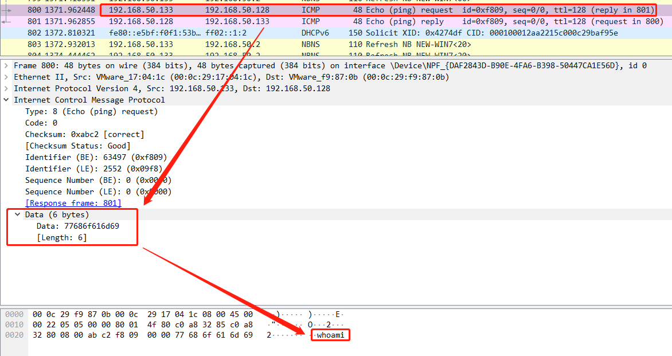Expand Internet Protocol Version 4 section
672x356 pixels.
tap(6, 89)
